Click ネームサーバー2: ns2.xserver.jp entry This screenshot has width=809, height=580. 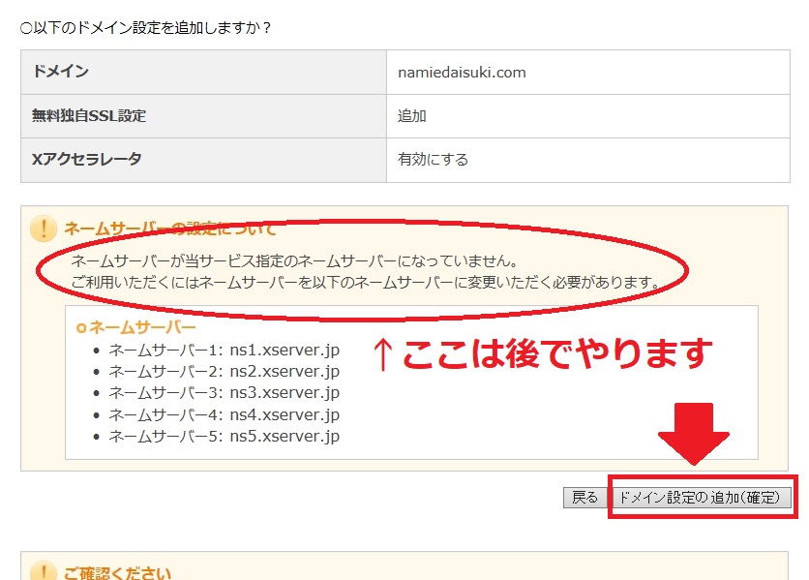[x=224, y=372]
